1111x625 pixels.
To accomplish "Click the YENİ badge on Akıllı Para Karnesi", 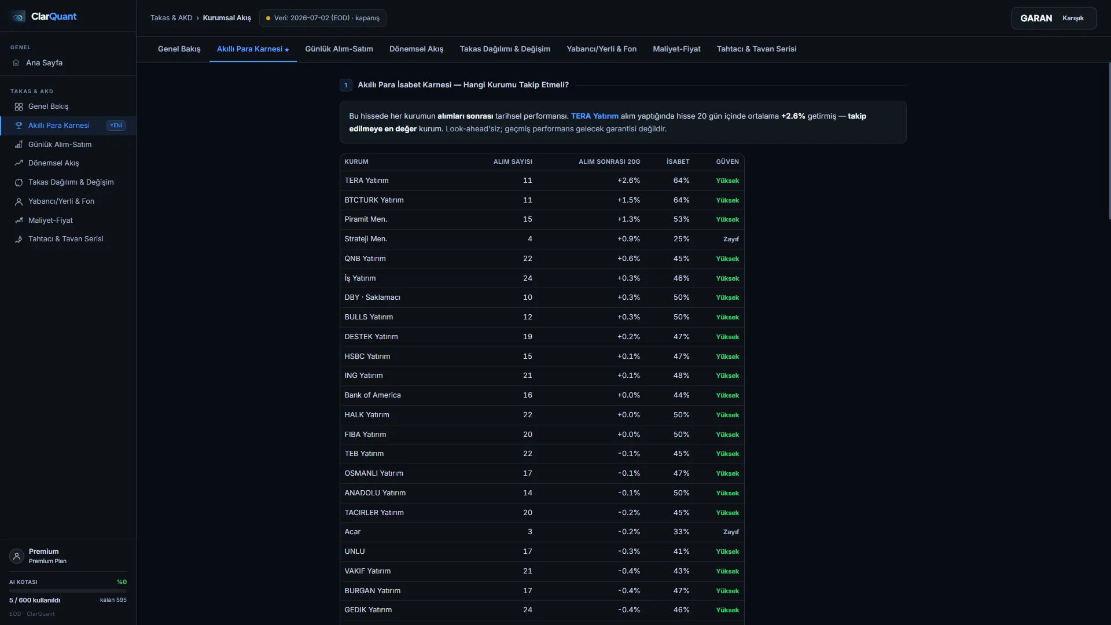I will pos(116,126).
